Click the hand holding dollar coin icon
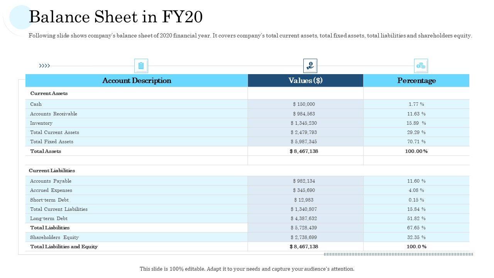Image resolution: width=494 pixels, height=278 pixels. pos(310,66)
